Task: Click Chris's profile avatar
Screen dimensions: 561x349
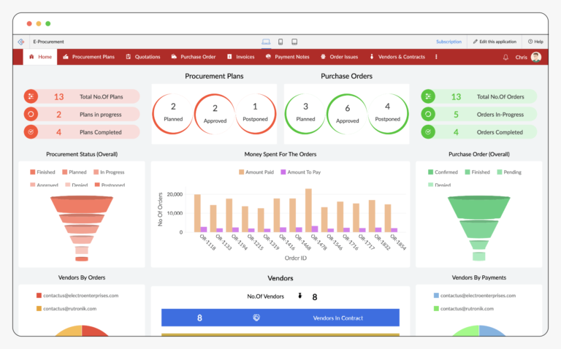Action: click(x=536, y=57)
